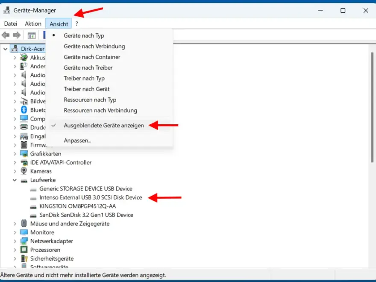Click the Prozessoren CPU icon
The width and height of the screenshot is (376, 282).
[x=23, y=250]
